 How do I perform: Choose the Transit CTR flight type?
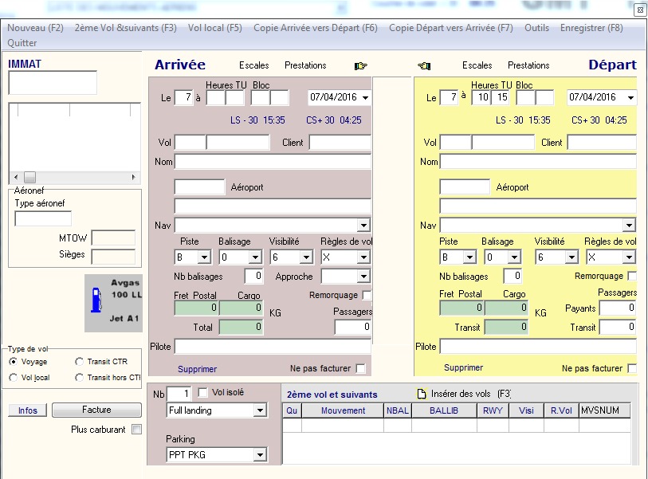point(79,362)
